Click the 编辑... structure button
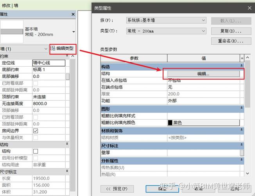 click(203, 74)
